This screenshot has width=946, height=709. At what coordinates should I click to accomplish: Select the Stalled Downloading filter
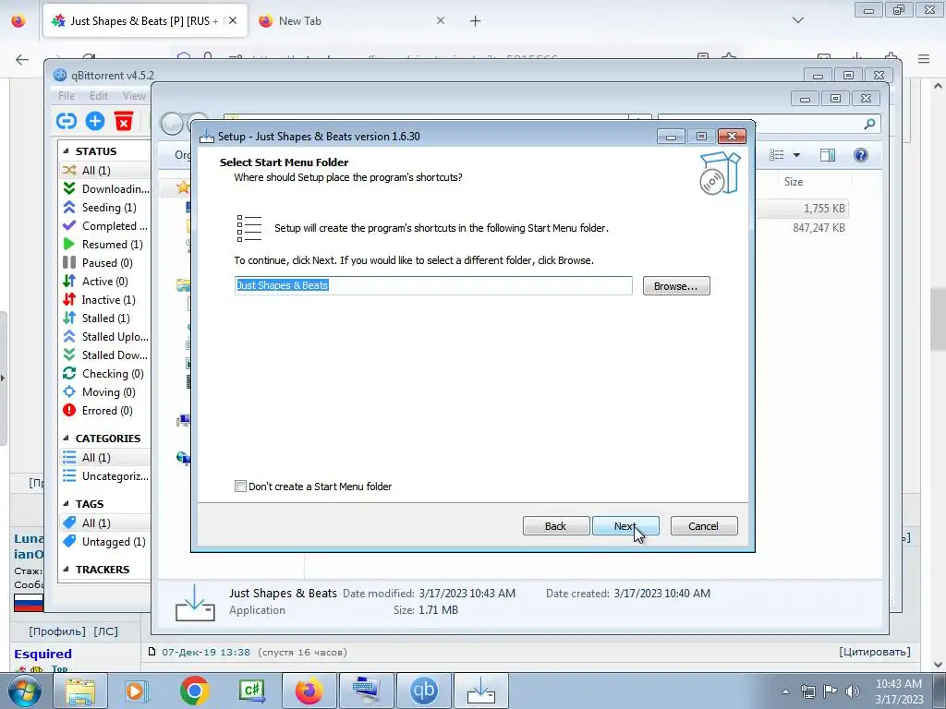coord(105,355)
